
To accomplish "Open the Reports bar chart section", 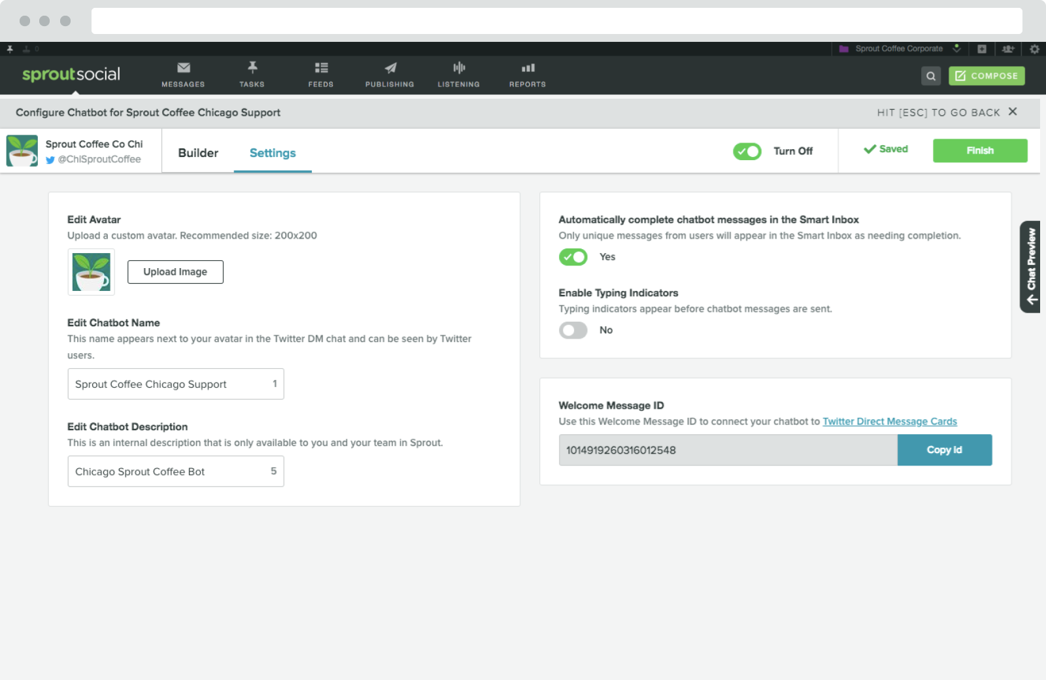I will click(x=528, y=75).
